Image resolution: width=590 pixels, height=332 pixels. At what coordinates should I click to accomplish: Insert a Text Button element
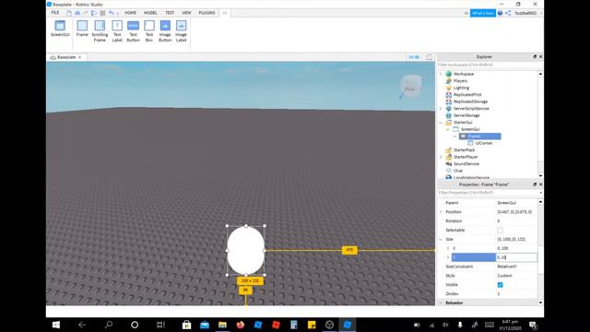(x=133, y=30)
